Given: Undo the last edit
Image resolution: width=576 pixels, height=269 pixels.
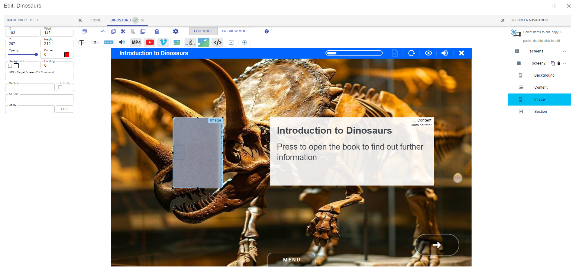Looking at the screenshot, I should [x=103, y=31].
